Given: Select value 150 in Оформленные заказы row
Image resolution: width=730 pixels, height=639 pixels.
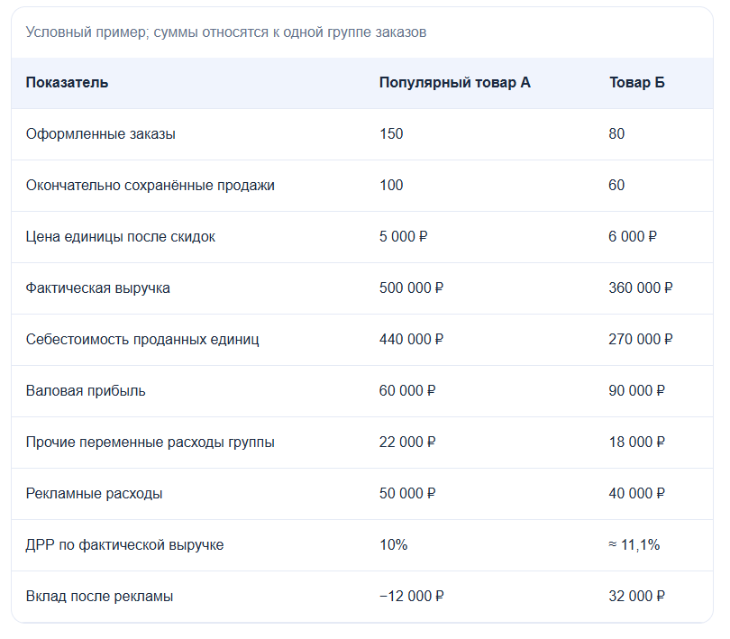Looking at the screenshot, I should click(391, 134).
